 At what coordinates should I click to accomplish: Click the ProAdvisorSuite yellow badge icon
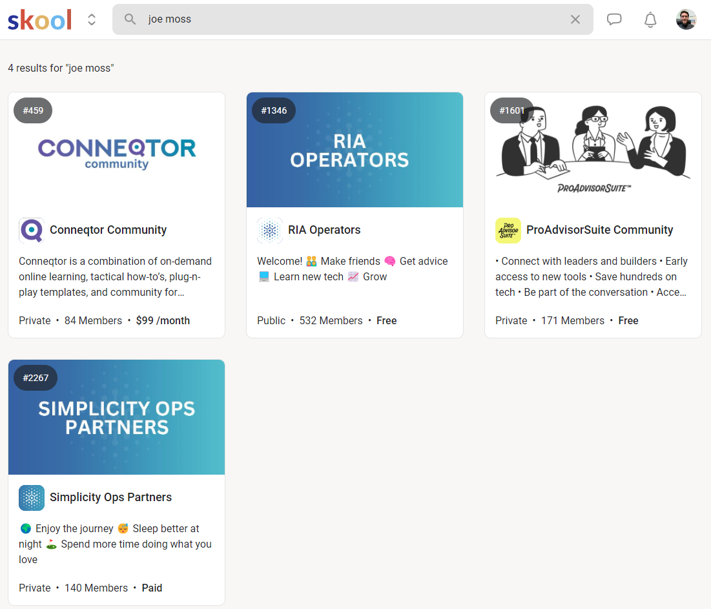point(508,230)
